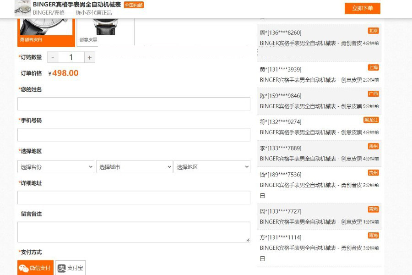Image resolution: width=412 pixels, height=275 pixels.
Task: Click the 上海 region tag
Action: coord(373,68)
